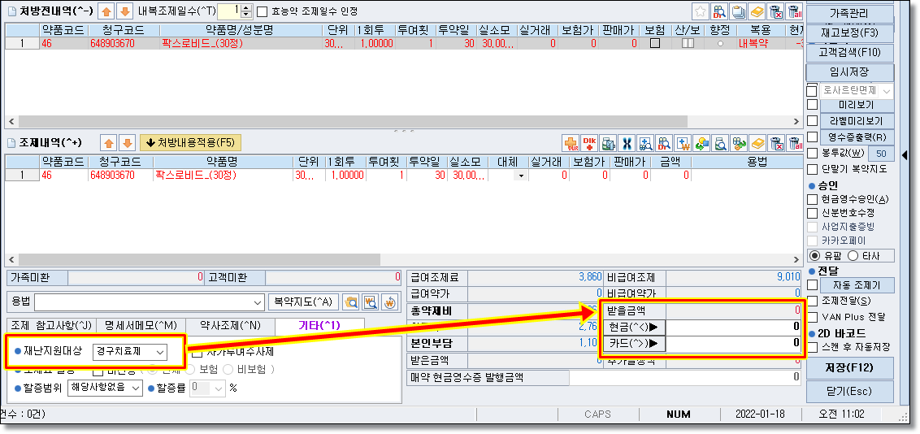920x434 pixels.
Task: Click the blue X icon in 조제내역 toolbar
Action: pos(627,143)
